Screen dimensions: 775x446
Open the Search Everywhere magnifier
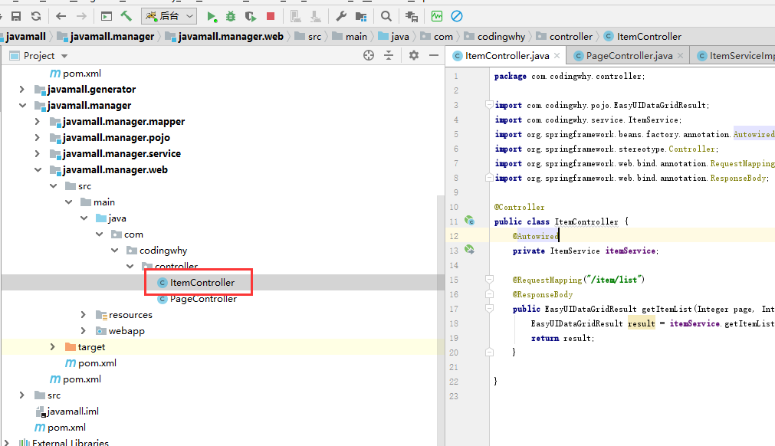386,15
